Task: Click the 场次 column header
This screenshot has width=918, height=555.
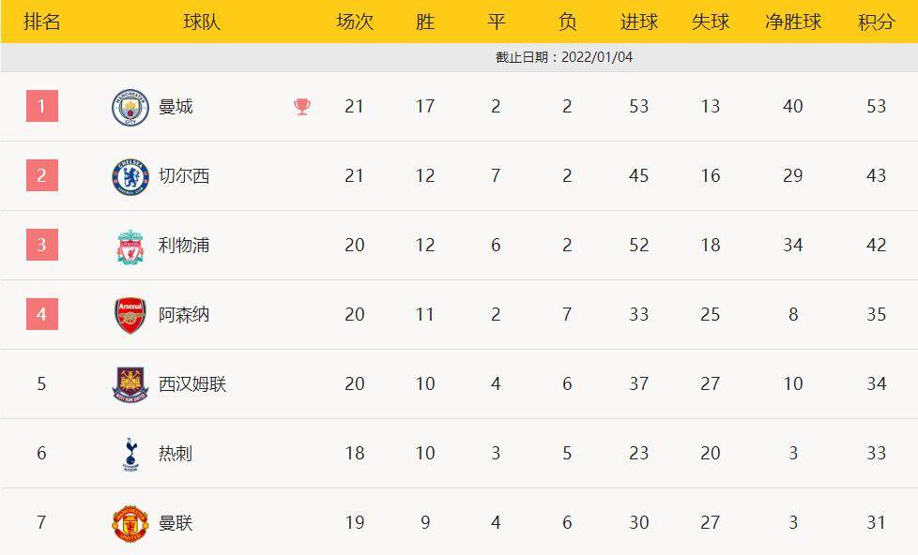Action: coord(355,22)
